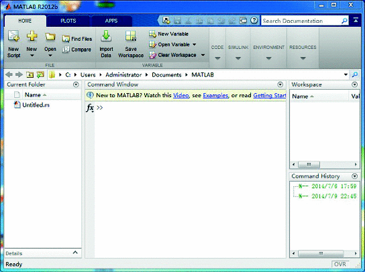Expand the New dropdown arrow

coord(32,56)
